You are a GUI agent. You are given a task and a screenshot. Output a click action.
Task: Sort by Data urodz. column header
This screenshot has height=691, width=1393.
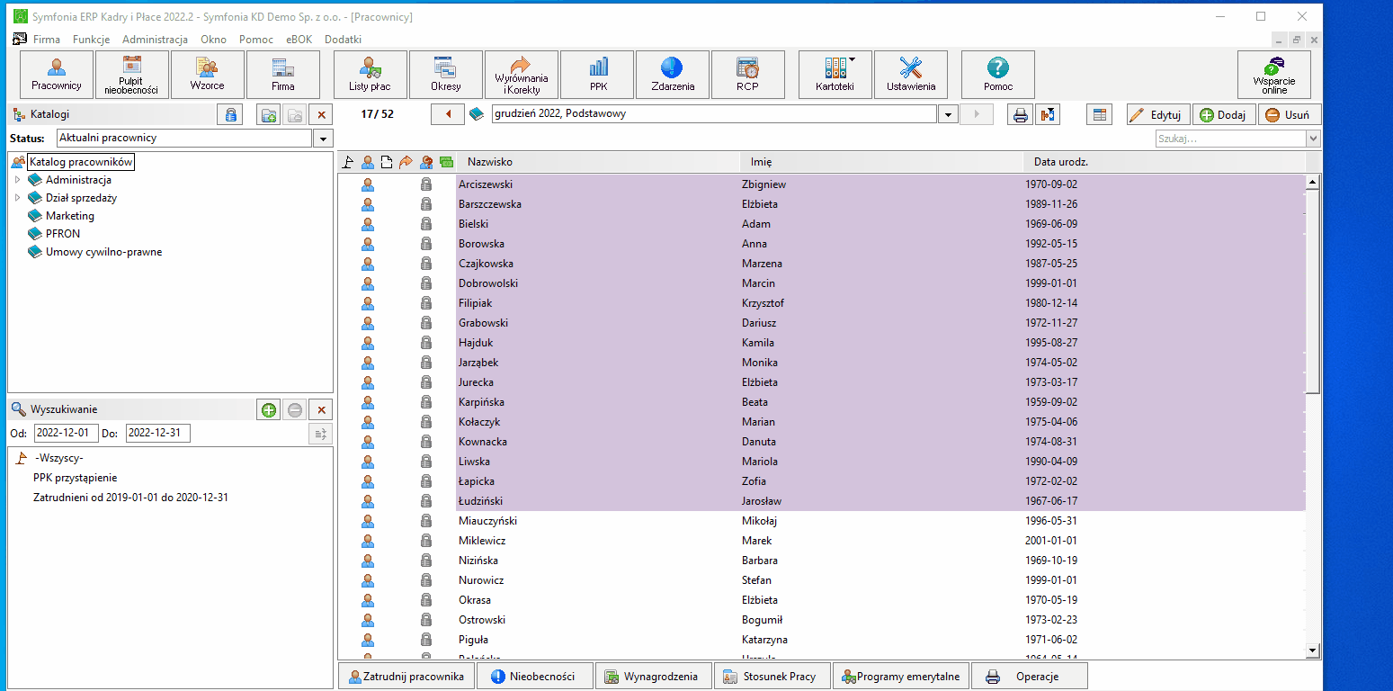click(x=1163, y=162)
